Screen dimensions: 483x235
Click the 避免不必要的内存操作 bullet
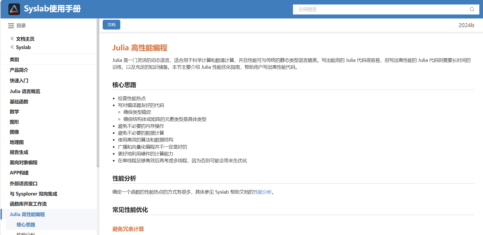pos(141,126)
